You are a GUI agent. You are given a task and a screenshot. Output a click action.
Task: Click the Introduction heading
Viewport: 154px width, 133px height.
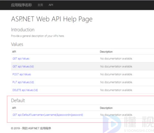click(x=23, y=30)
